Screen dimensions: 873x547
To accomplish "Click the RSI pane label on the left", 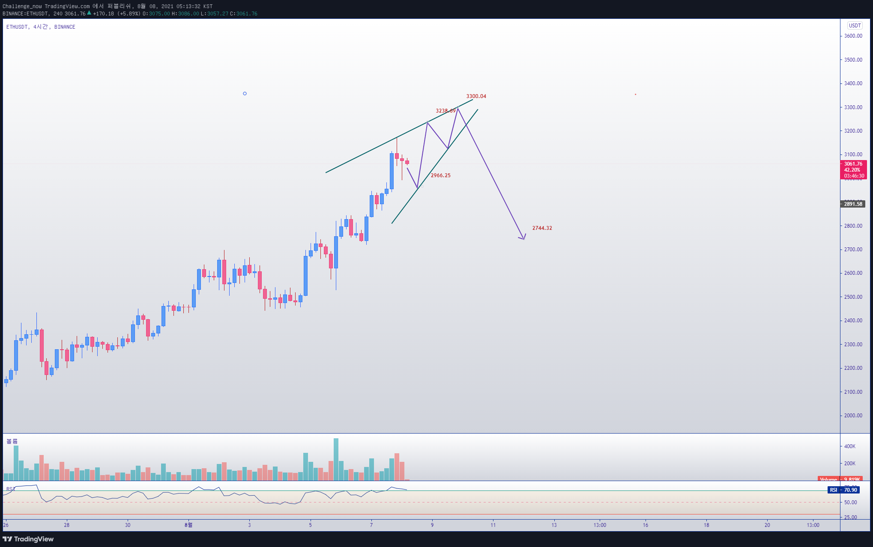I will (10, 489).
